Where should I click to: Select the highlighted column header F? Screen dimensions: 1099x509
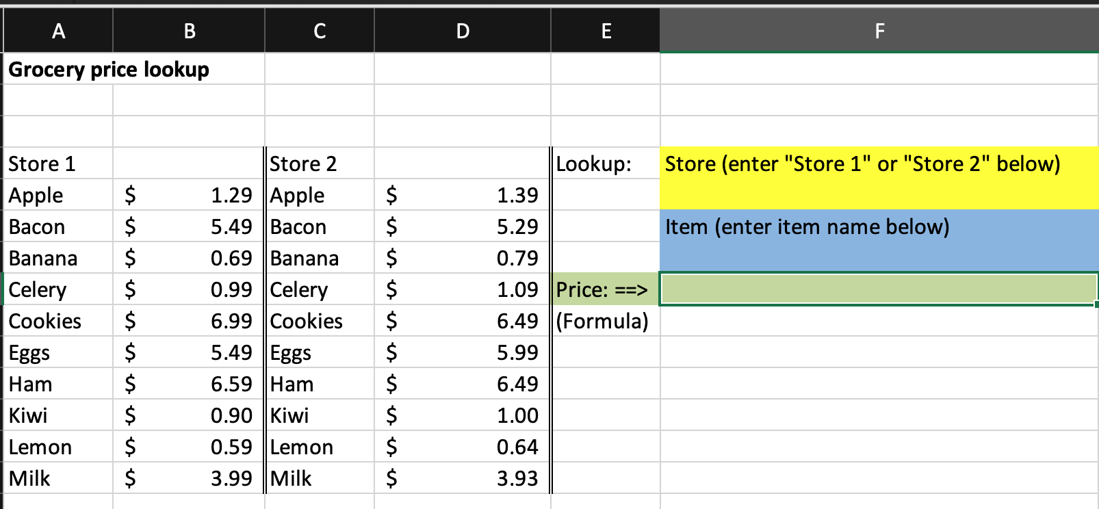878,30
